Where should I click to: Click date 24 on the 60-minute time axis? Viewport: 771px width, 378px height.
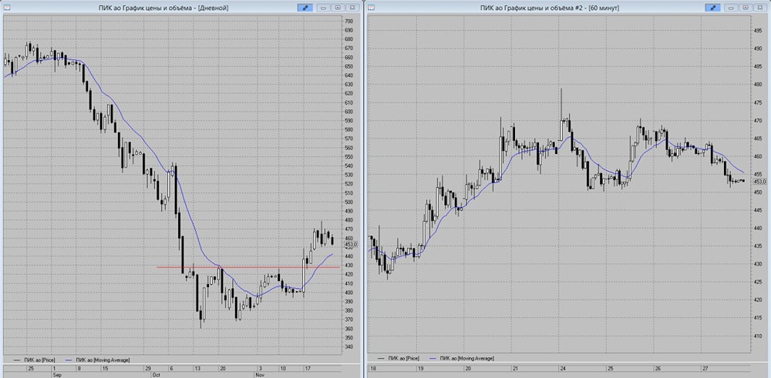pos(562,368)
